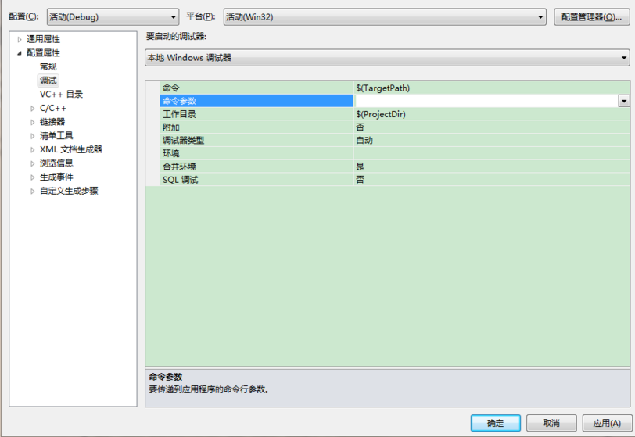
Task: Open the 命令参数 value dropdown arrow
Action: [624, 101]
